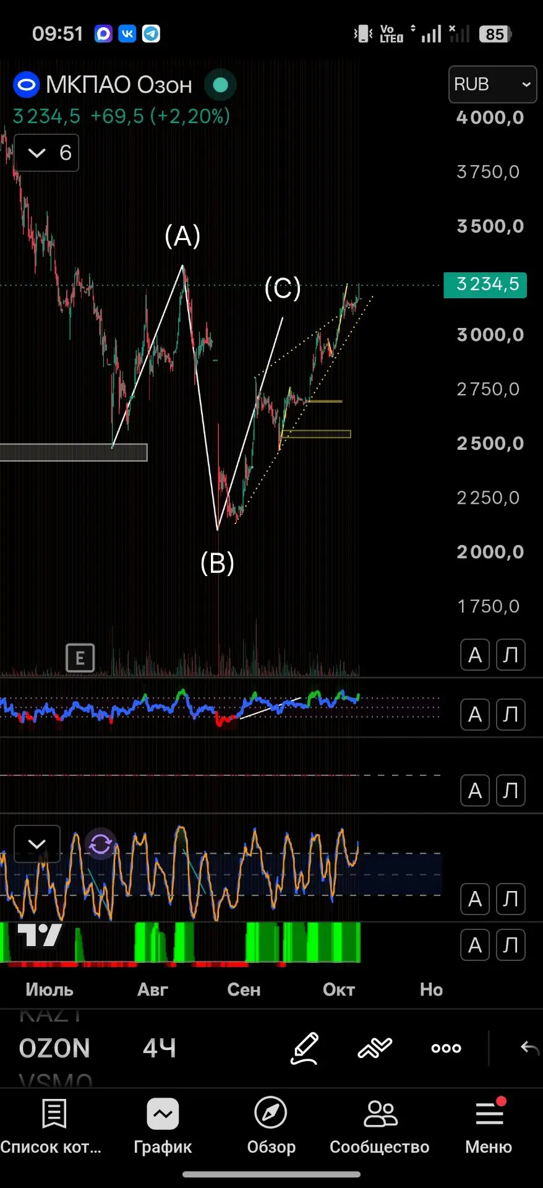Tap the battery indicator showing 85
The height and width of the screenshot is (1188, 543).
[495, 34]
